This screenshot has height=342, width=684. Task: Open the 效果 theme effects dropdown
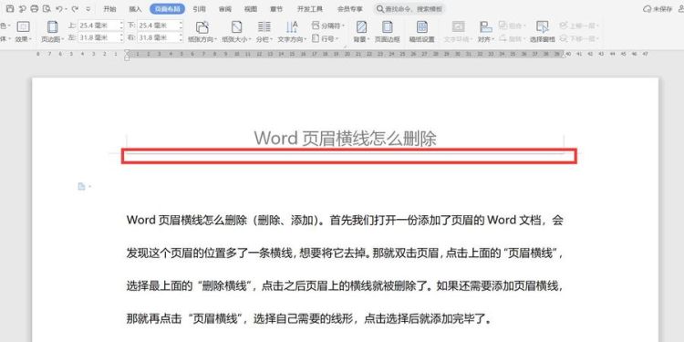pos(23,32)
